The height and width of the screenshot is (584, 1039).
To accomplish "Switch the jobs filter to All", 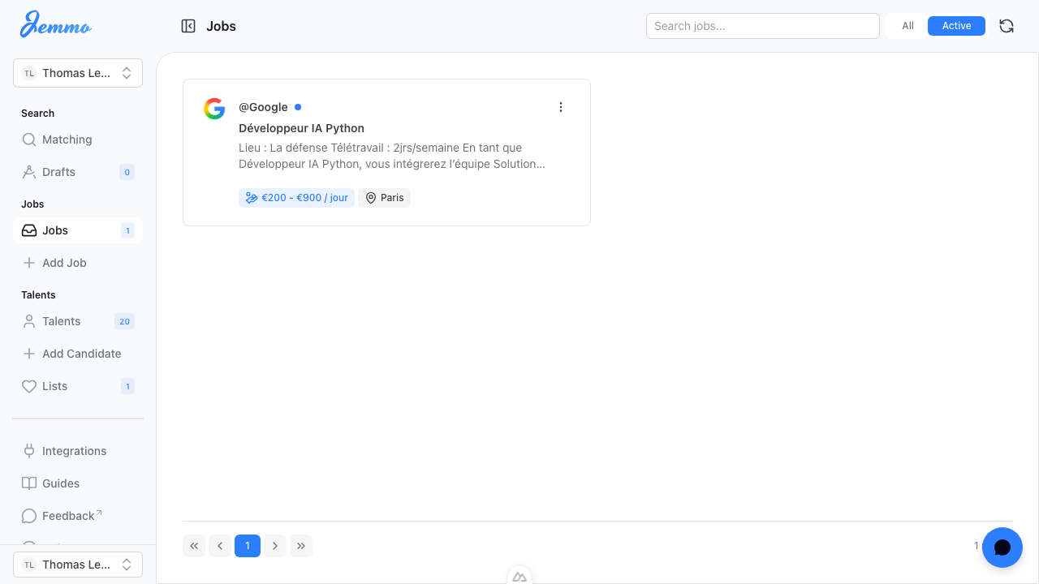I will [x=908, y=25].
